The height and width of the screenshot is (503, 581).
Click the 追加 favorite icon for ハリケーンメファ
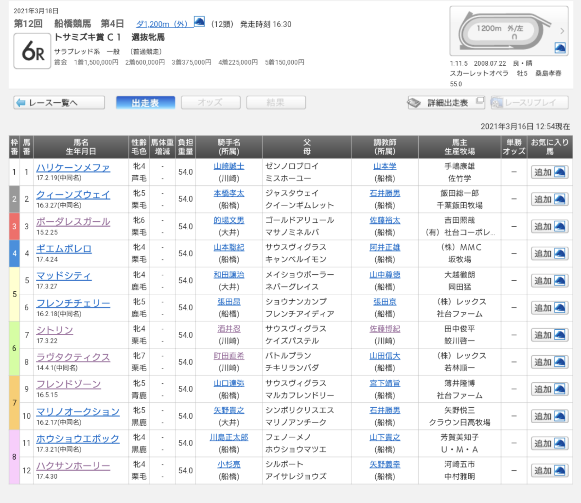pyautogui.click(x=560, y=172)
